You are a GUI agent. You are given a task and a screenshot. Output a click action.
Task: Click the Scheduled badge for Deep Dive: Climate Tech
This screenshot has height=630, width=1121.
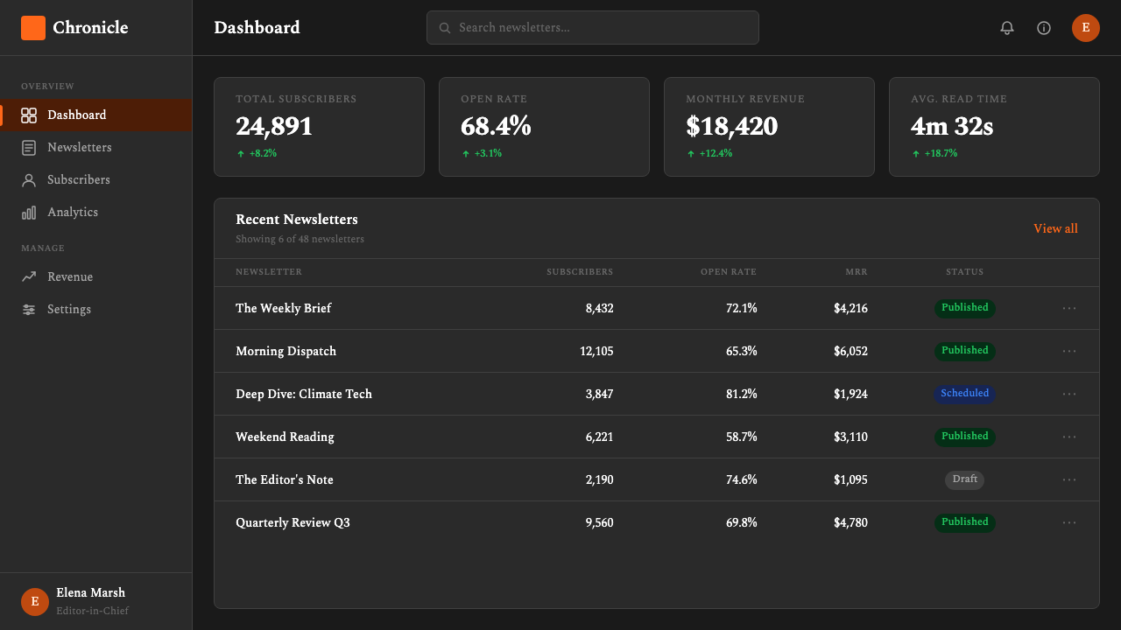click(x=965, y=394)
